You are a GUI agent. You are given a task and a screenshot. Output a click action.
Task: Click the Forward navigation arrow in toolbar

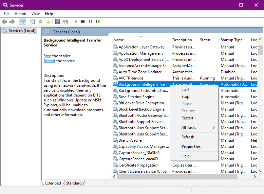pos(12,22)
